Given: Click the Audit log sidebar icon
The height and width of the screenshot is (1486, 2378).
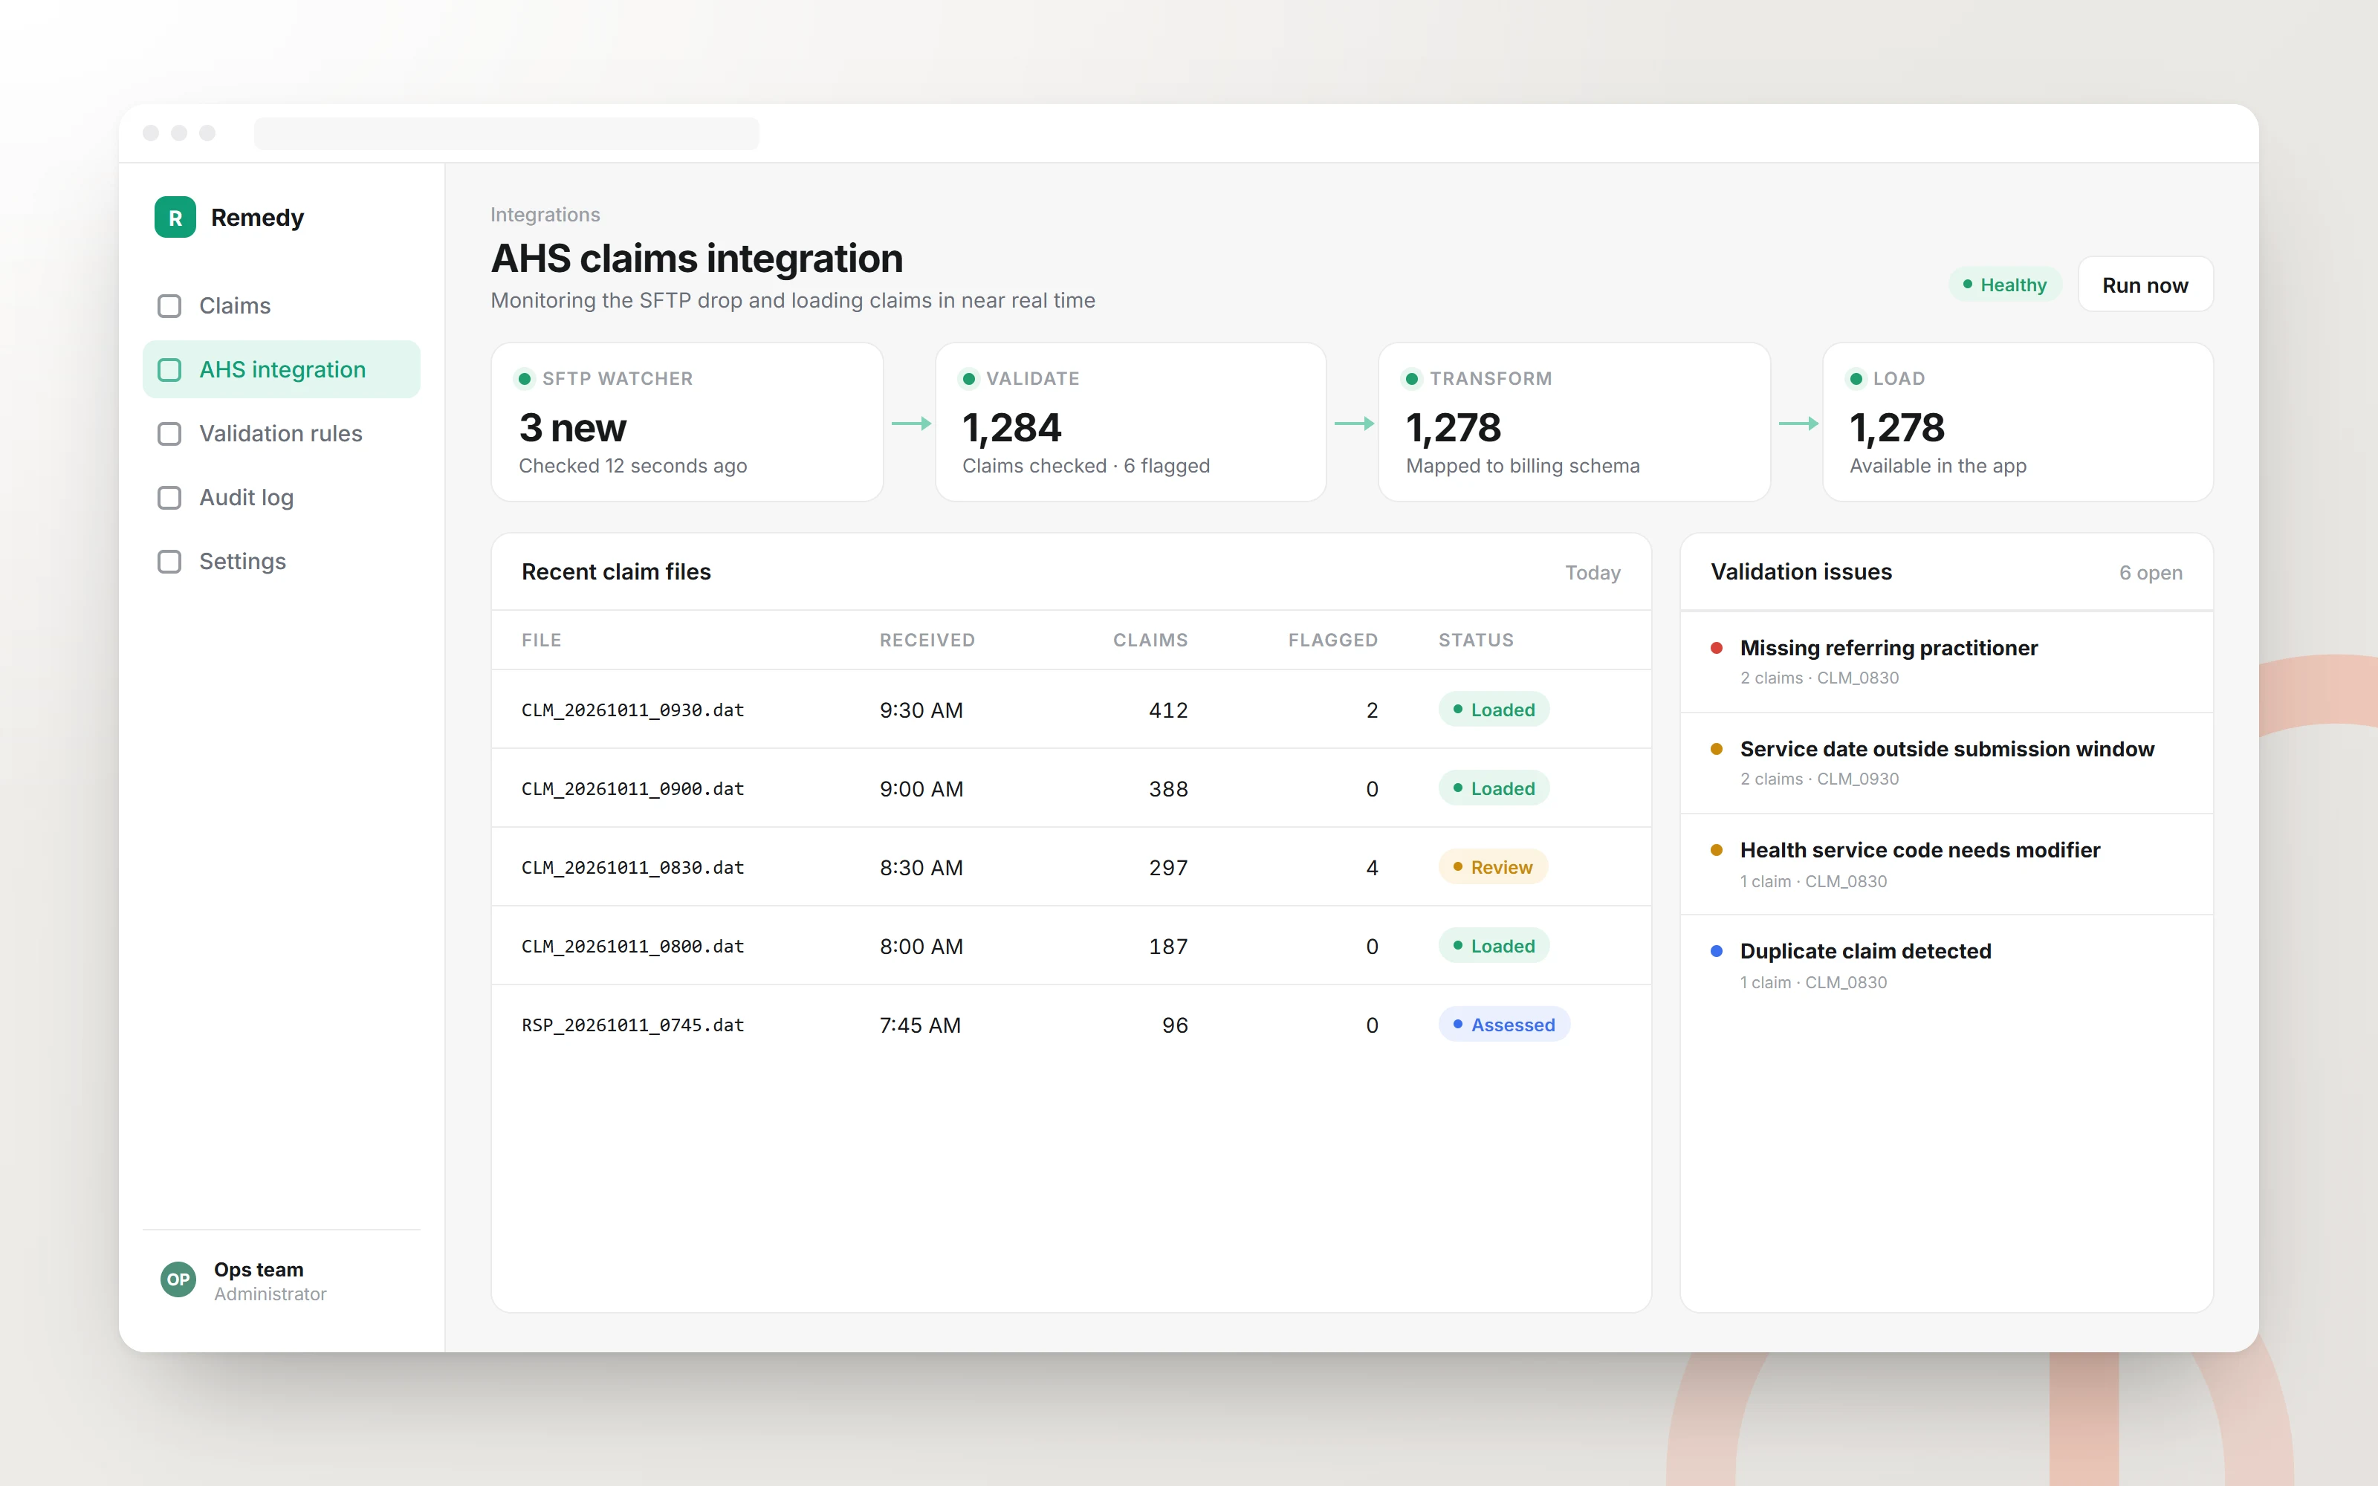Looking at the screenshot, I should [x=169, y=497].
